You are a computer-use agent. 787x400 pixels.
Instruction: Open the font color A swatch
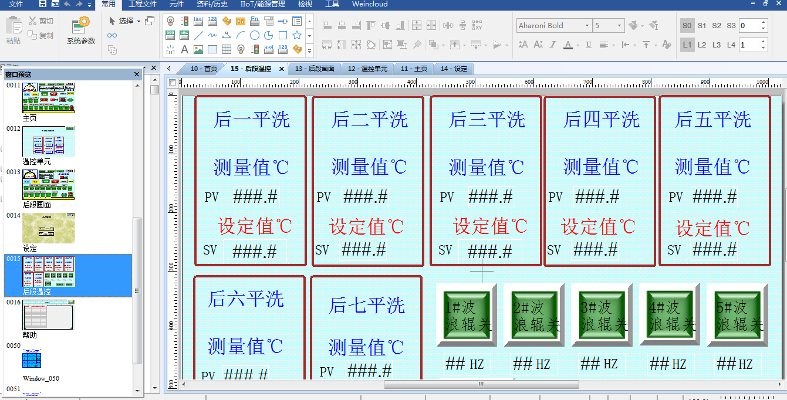[x=568, y=45]
